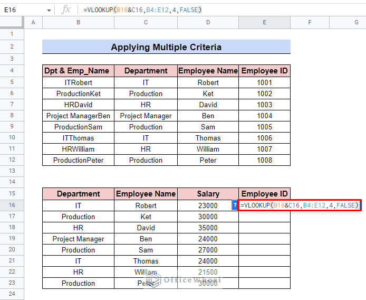Click the cell with ID 1004

click(264, 116)
